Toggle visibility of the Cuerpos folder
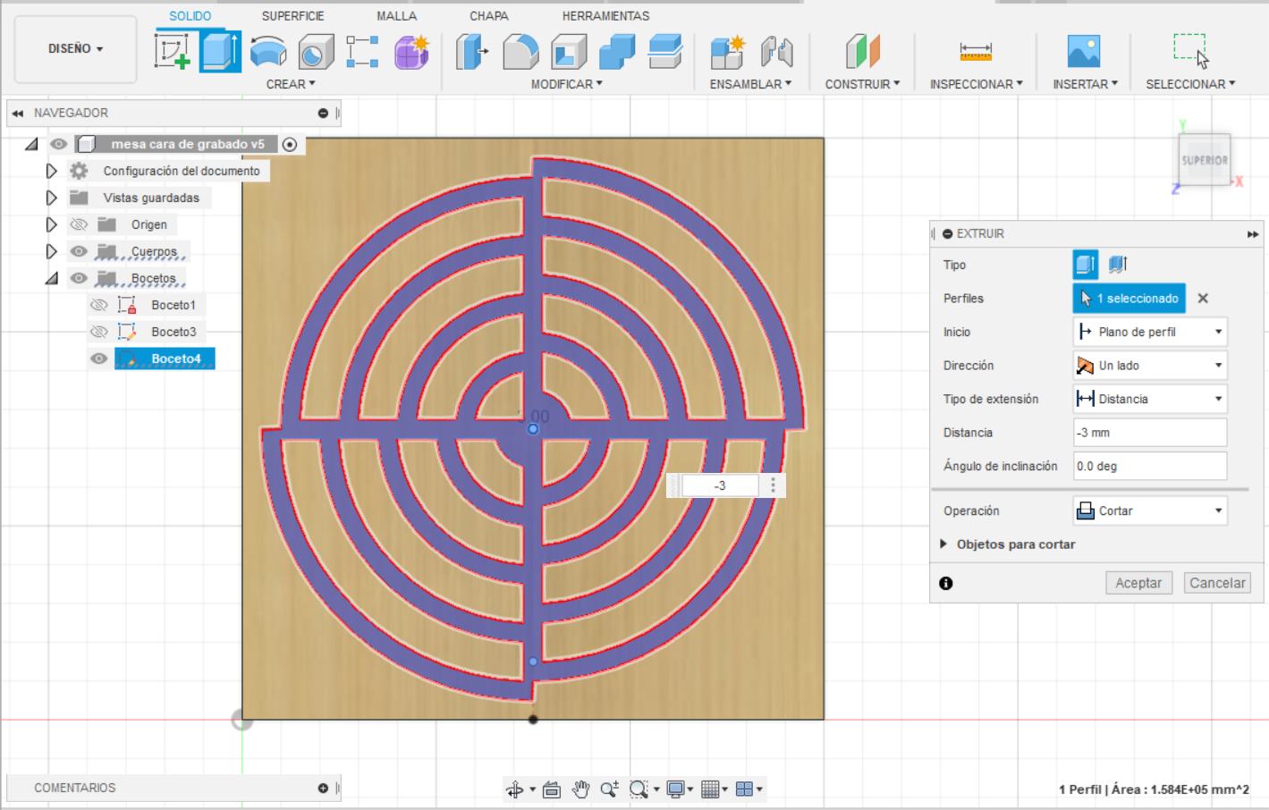 click(79, 251)
